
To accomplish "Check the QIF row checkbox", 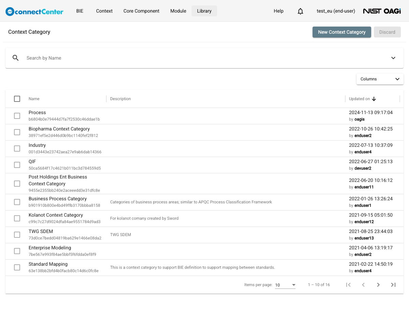I will pyautogui.click(x=17, y=165).
